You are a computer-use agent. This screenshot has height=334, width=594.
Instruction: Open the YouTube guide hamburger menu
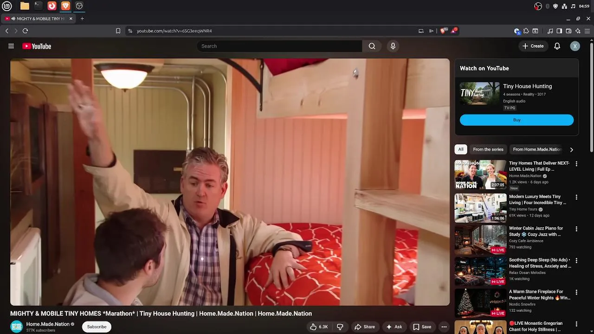(11, 46)
